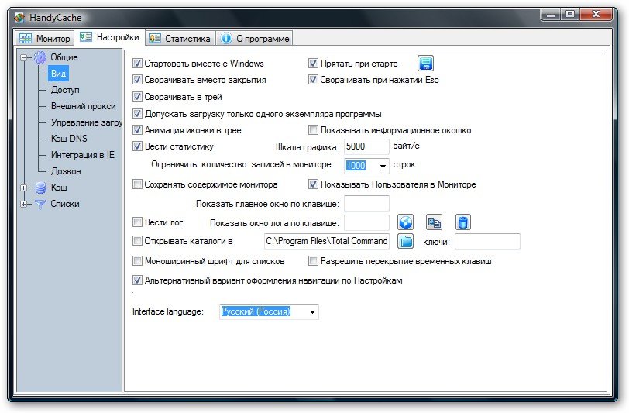629x413 pixels.
Task: Click the database icon for Кэш
Action: [x=40, y=188]
